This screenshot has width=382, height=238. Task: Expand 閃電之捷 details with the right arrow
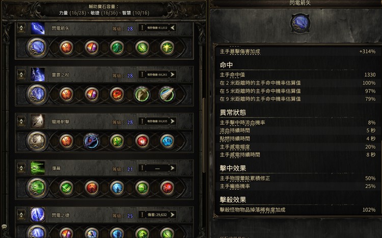173,215
